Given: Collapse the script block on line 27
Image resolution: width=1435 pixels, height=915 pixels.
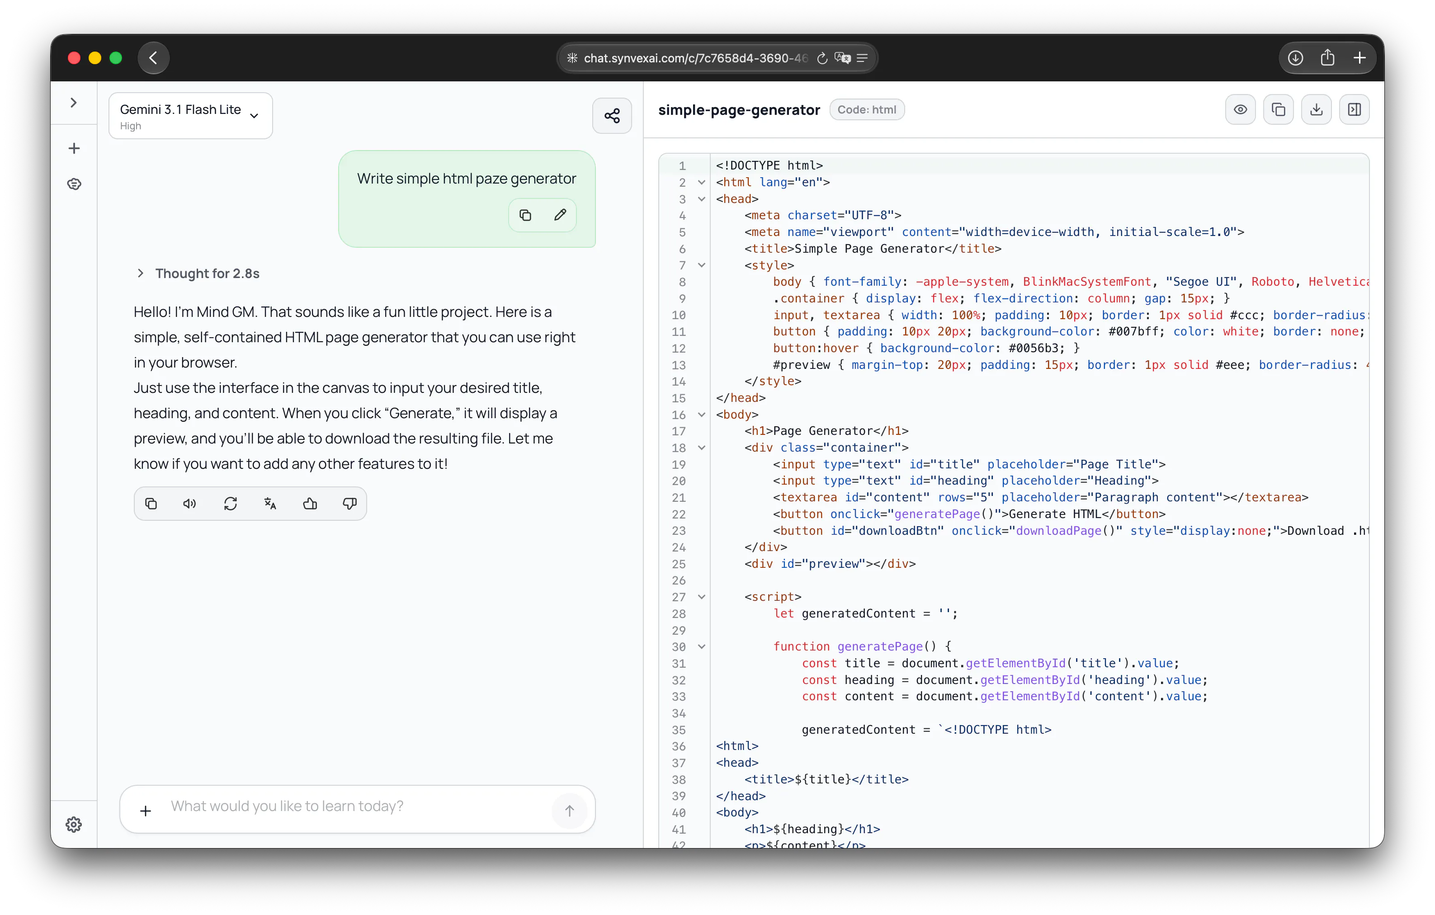Looking at the screenshot, I should tap(702, 597).
